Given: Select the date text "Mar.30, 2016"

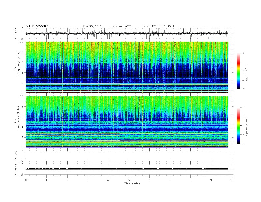Looking at the screenshot, I should (92, 26).
